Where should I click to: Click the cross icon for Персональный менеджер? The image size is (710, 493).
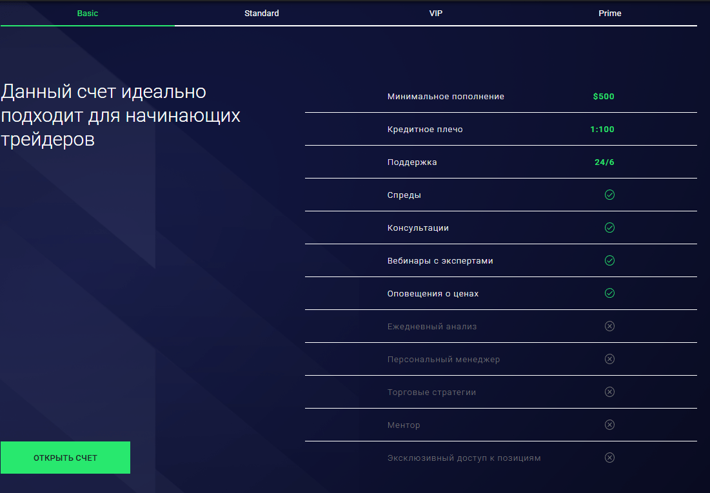click(609, 359)
